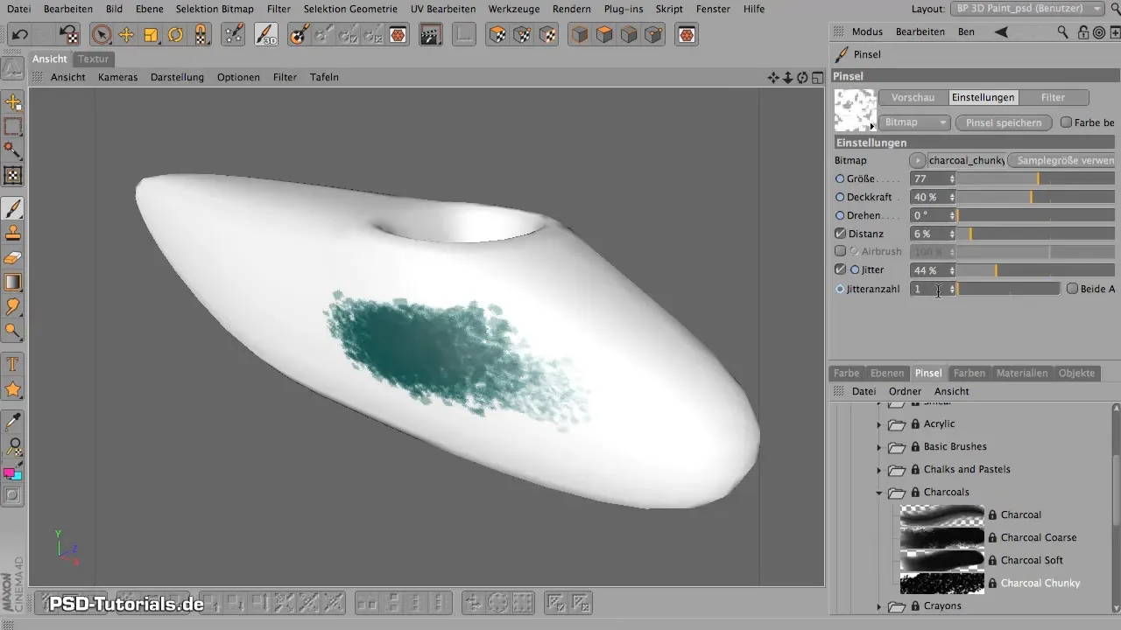The height and width of the screenshot is (630, 1121).
Task: Toggle the Distanz checkbox
Action: tap(841, 234)
